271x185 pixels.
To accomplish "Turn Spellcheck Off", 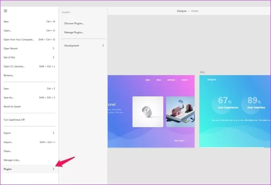I will 14,120.
